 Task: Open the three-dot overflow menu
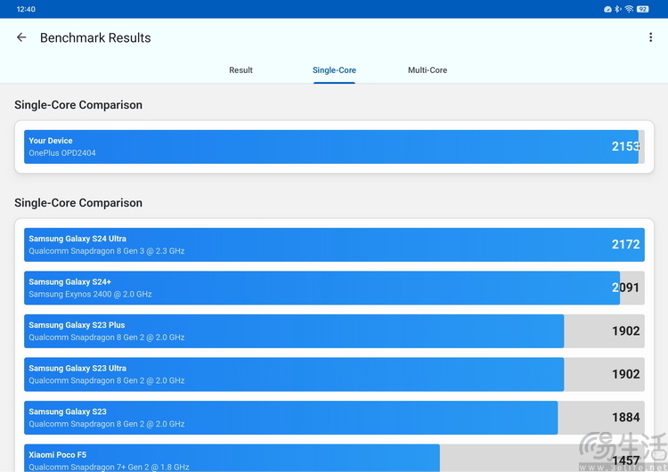click(650, 37)
